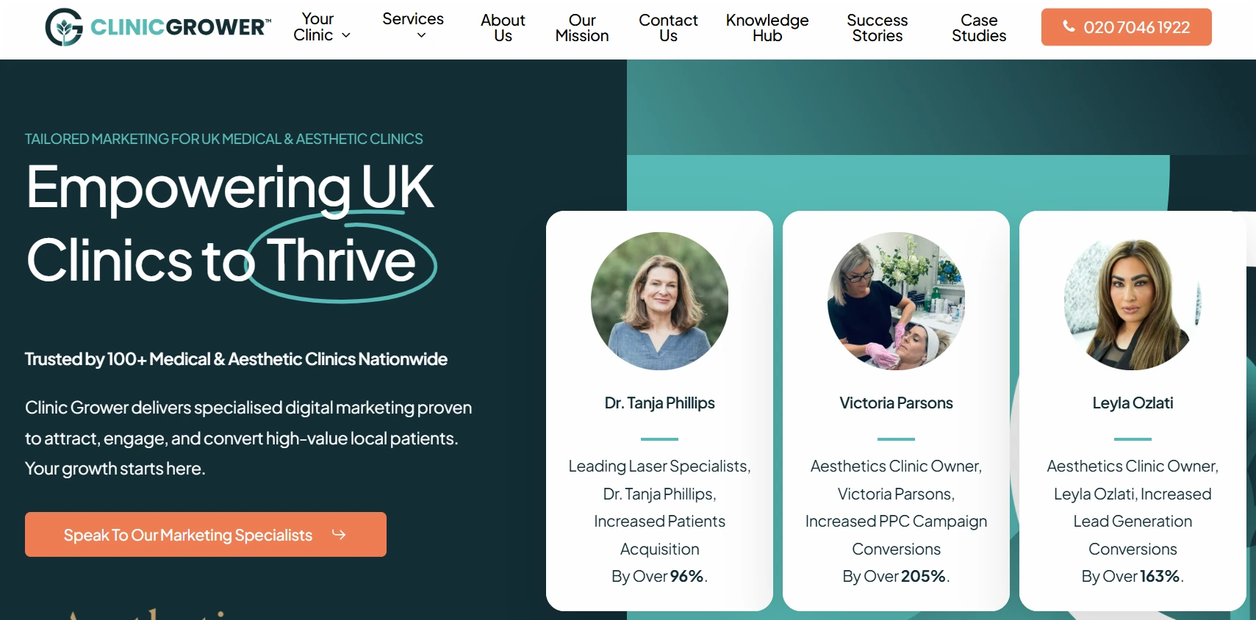Click Dr. Tanja Phillips' portrait photo
Image resolution: width=1256 pixels, height=620 pixels.
point(660,301)
